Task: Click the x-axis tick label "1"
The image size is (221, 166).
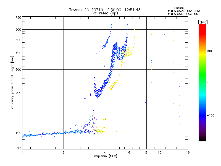Action: 22,152
